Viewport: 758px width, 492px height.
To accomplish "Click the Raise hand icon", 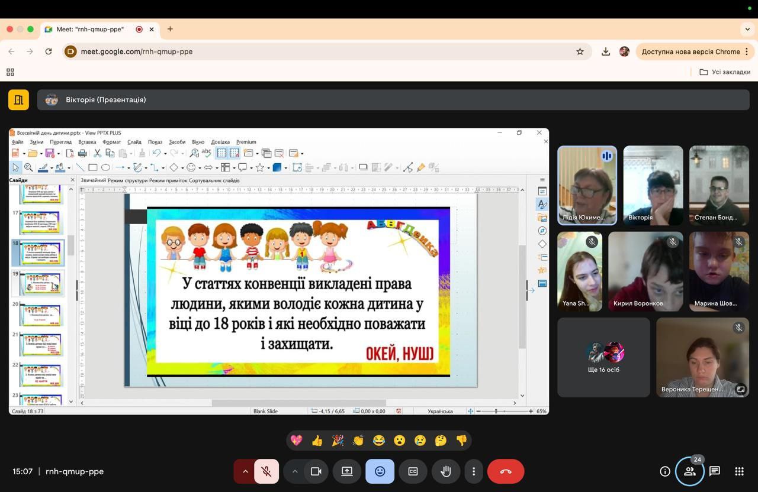I will [446, 471].
